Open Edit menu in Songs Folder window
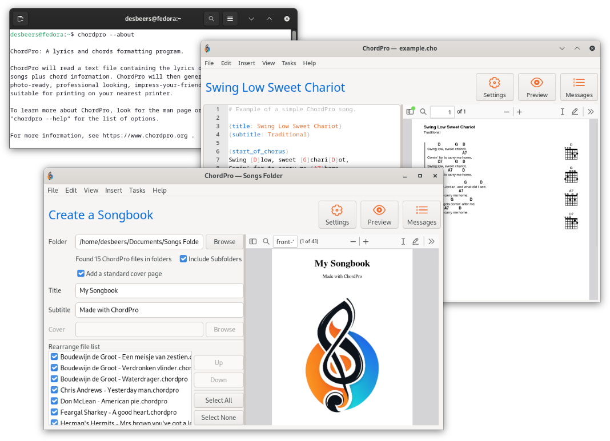Image resolution: width=610 pixels, height=441 pixels. pos(71,191)
